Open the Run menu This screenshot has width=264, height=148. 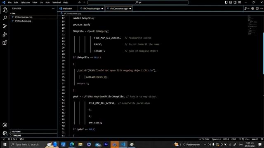[x=47, y=2]
